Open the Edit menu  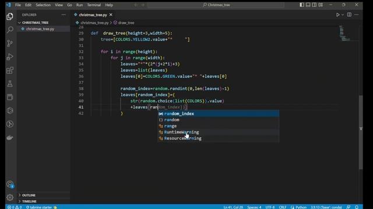click(x=28, y=5)
